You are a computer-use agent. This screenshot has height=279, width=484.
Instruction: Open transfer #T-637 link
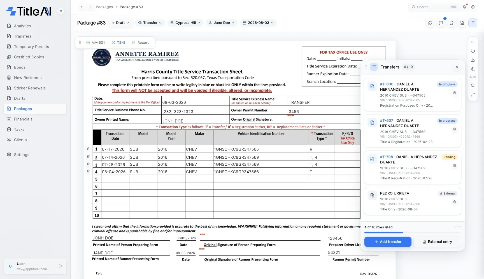pos(387,121)
